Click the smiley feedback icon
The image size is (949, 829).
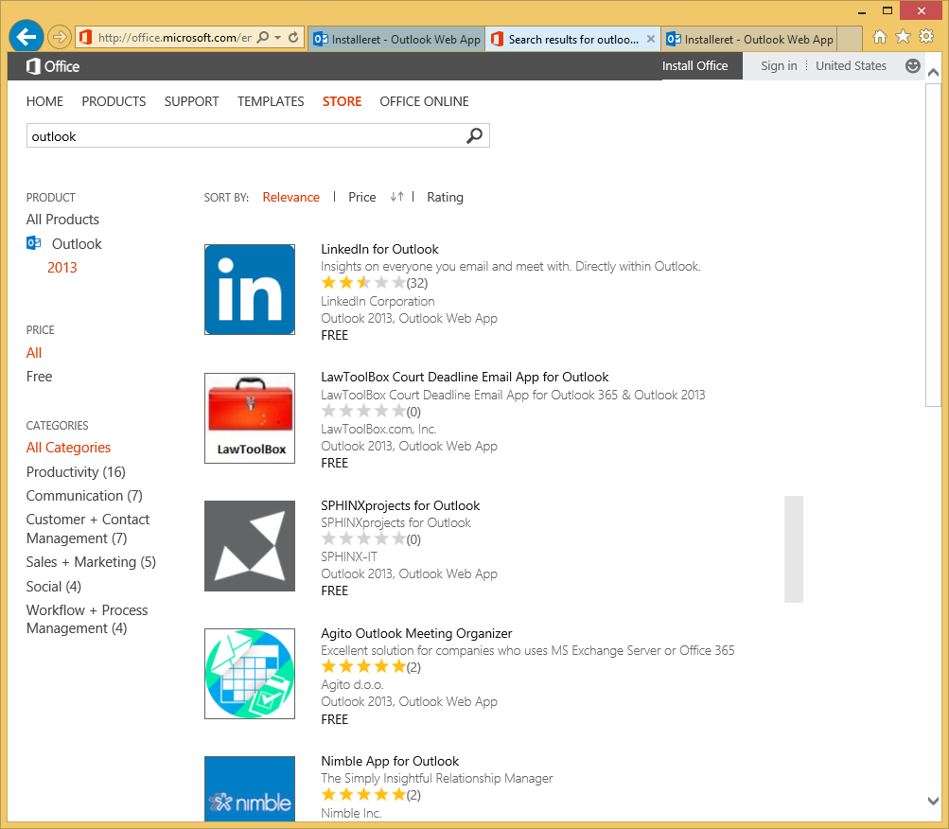pyautogui.click(x=912, y=66)
